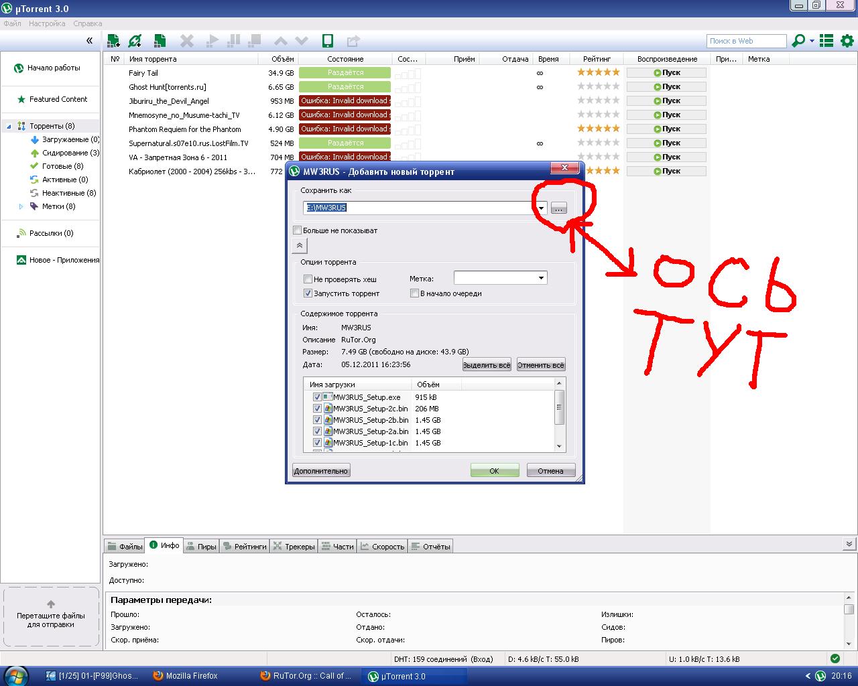Click the torrent file list vertical scrollbar
858x686 pixels.
click(x=559, y=415)
